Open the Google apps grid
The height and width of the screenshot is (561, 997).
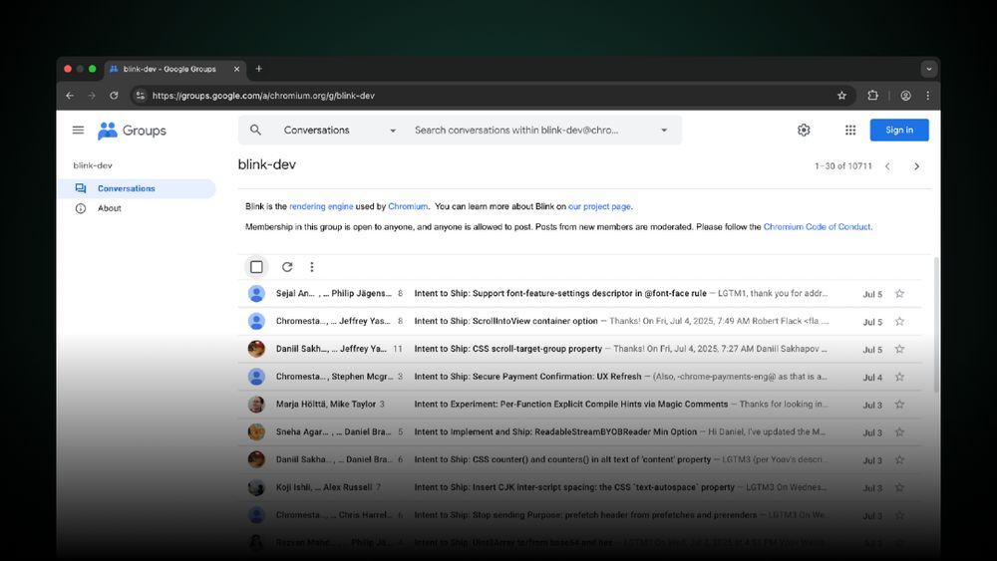[x=850, y=130]
